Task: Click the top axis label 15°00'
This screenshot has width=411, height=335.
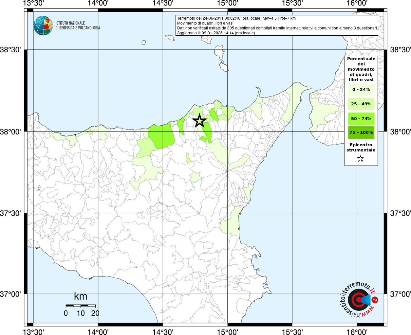Action: point(227,3)
